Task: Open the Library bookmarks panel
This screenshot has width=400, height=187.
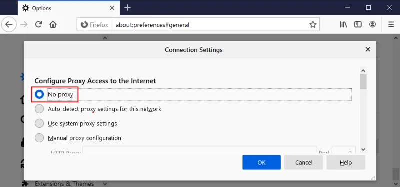Action: [343, 24]
